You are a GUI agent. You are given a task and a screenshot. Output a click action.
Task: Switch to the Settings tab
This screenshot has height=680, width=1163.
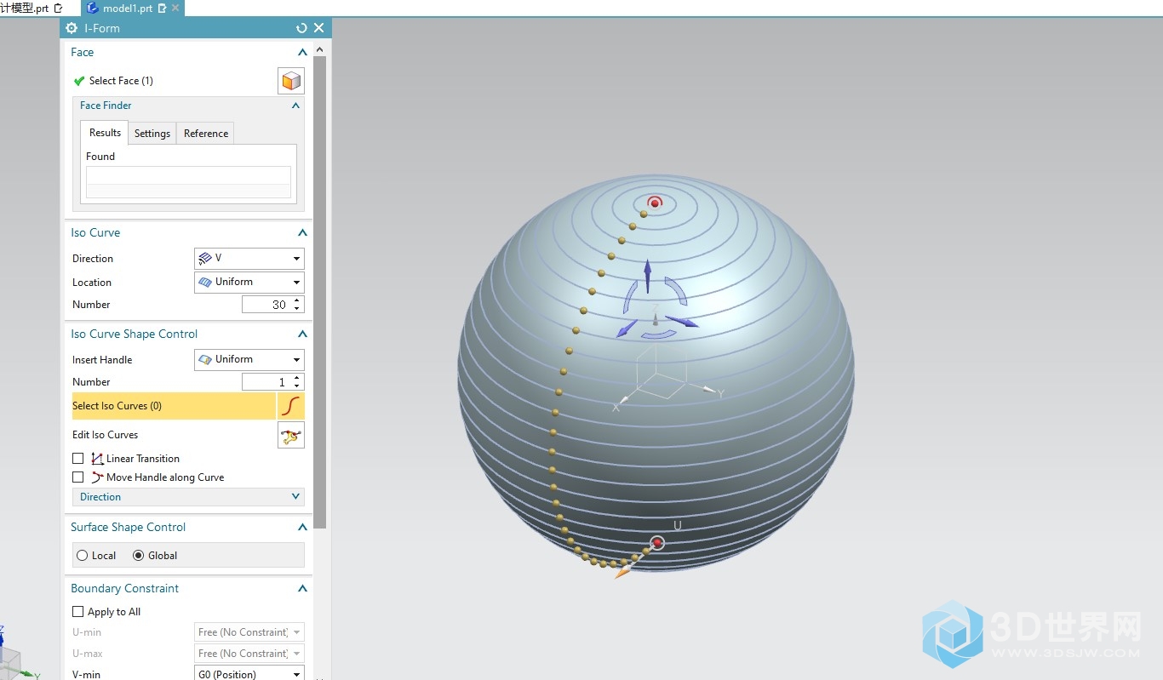coord(152,134)
